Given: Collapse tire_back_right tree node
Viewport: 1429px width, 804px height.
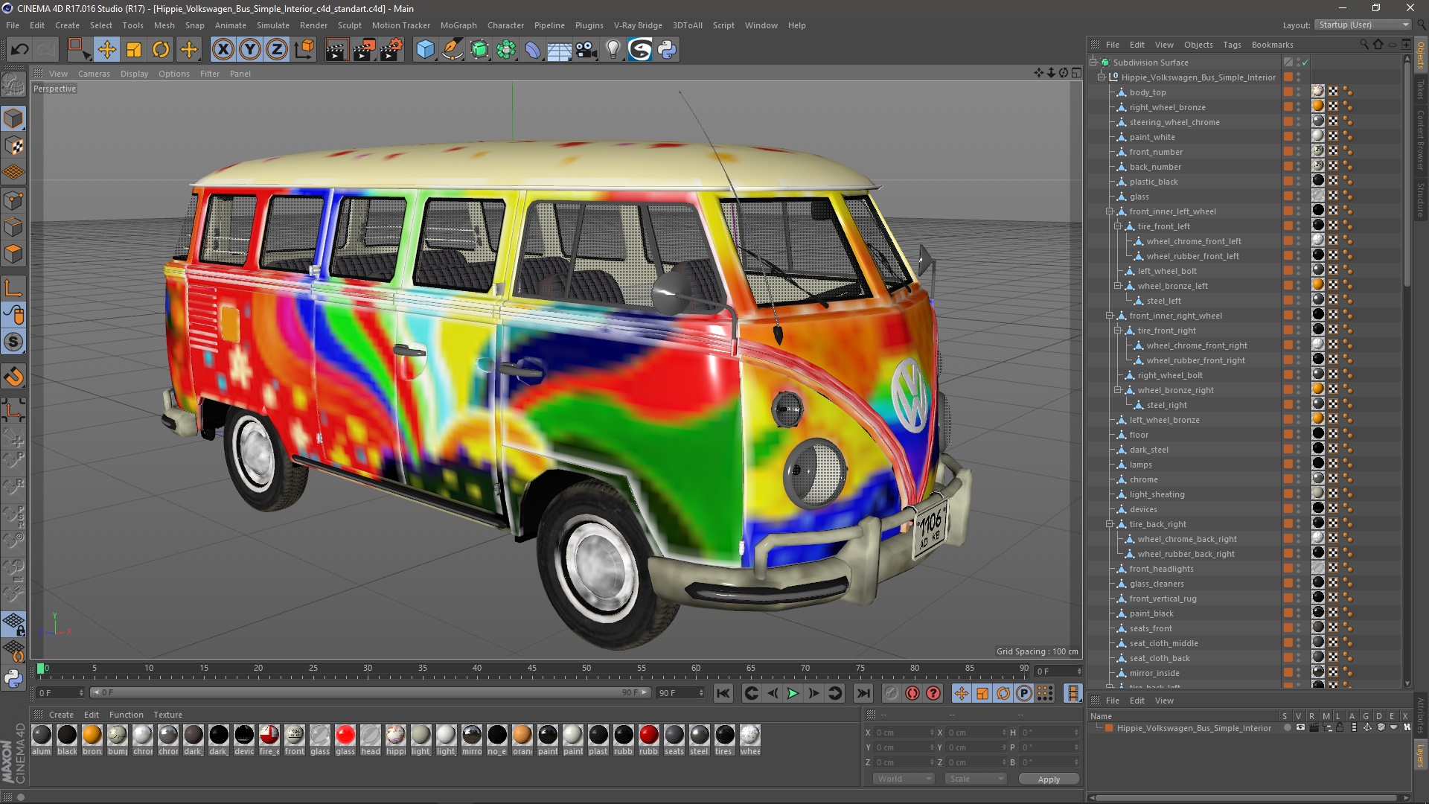Looking at the screenshot, I should [1110, 524].
